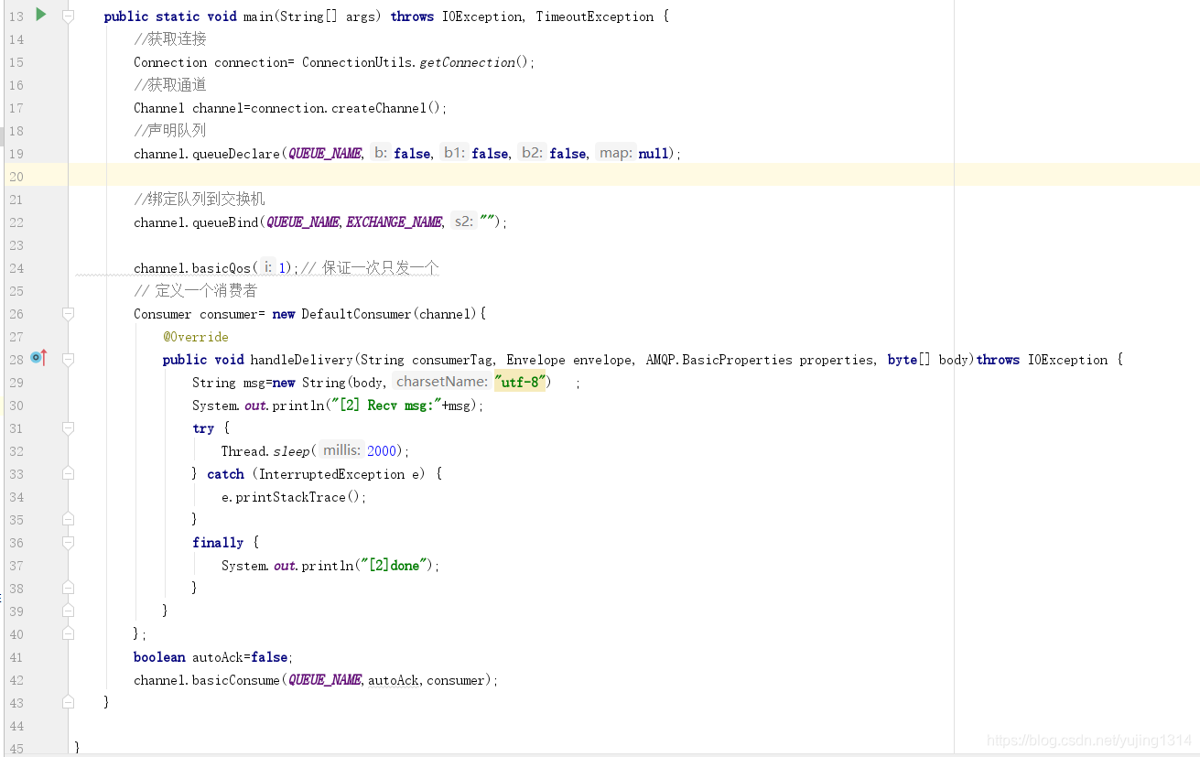Collapse the finally block fold on line 36
1200x757 pixels.
point(68,543)
